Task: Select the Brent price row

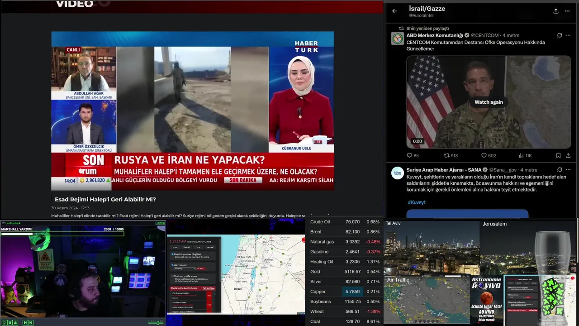Action: click(345, 232)
